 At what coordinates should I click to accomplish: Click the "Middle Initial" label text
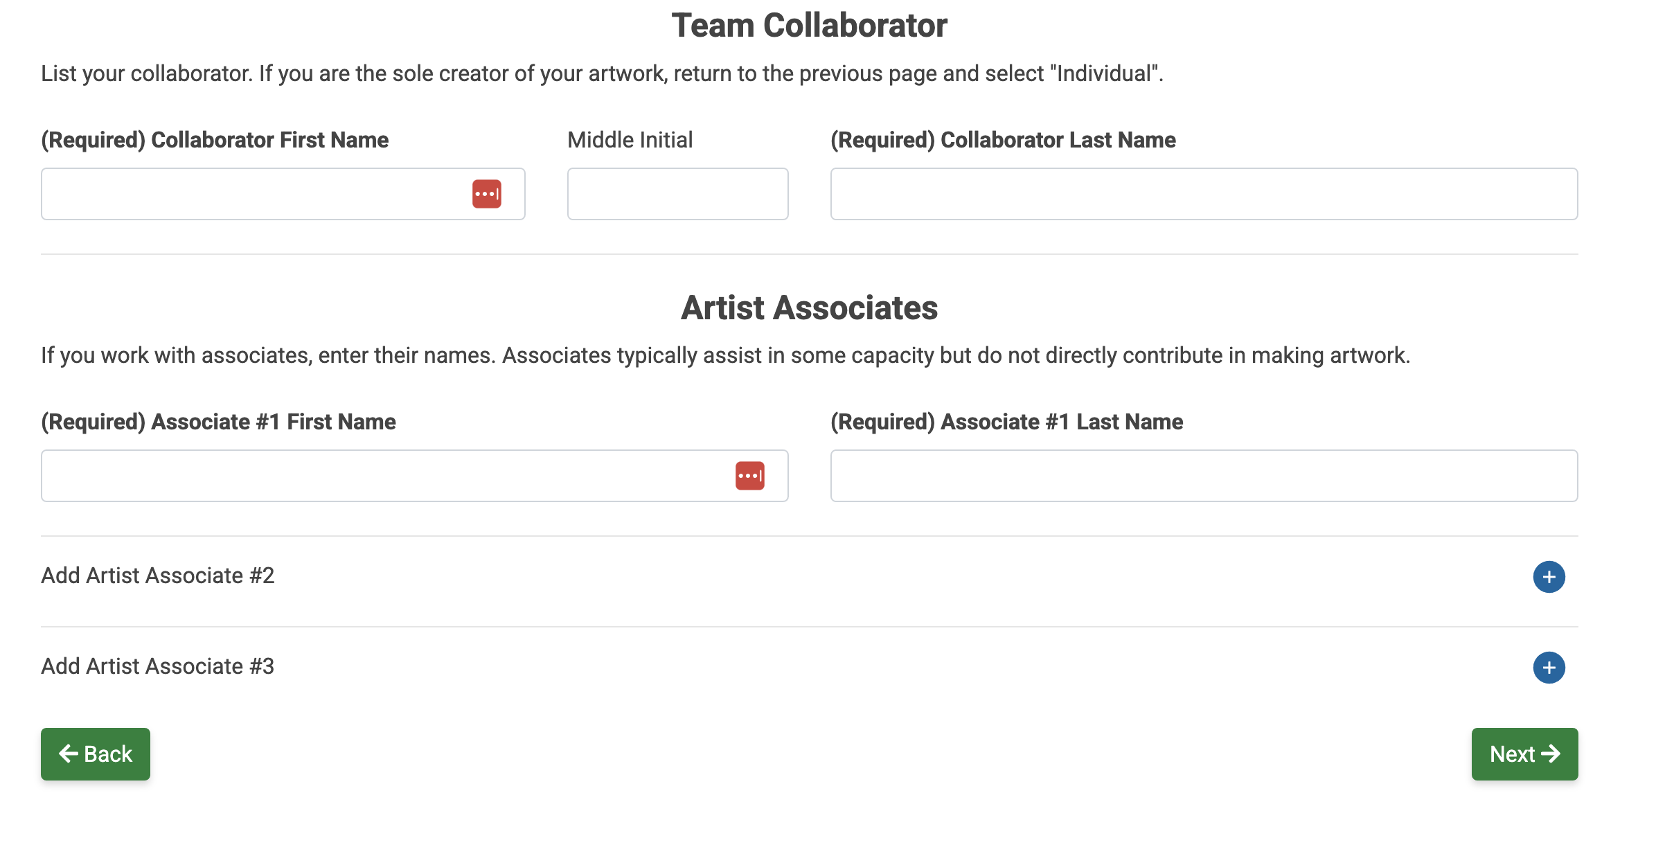[630, 140]
